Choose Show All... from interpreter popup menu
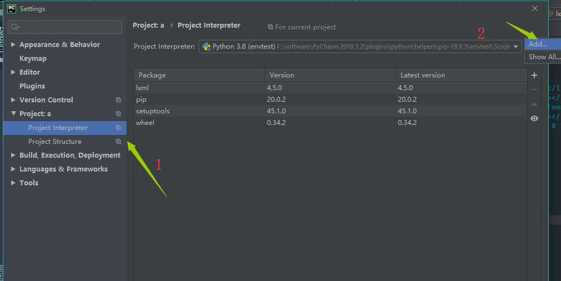 pyautogui.click(x=543, y=57)
